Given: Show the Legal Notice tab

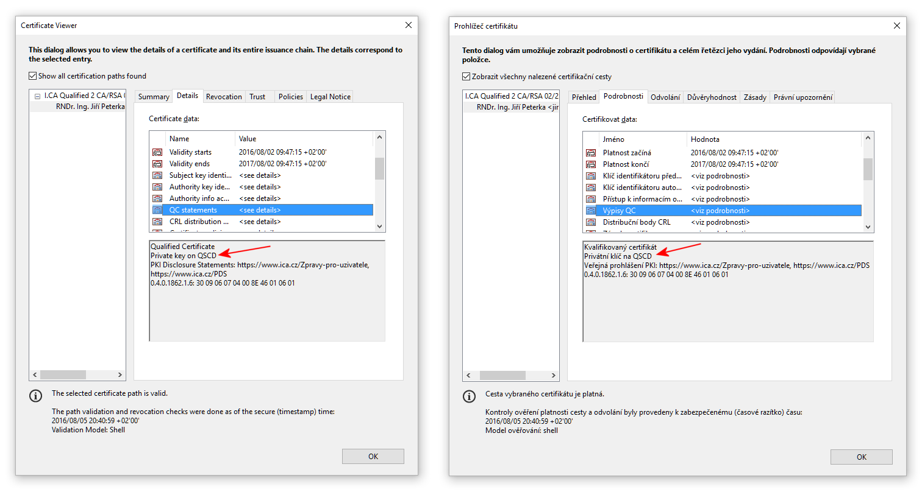Looking at the screenshot, I should click(331, 97).
